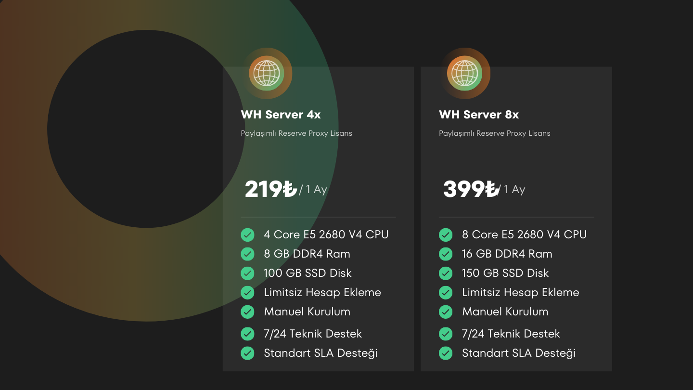Viewport: 693px width, 390px height.
Task: Click the globe icon above WH Server 4x
Action: [x=267, y=73]
